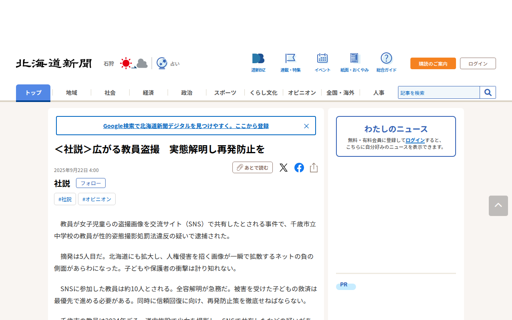Viewport: 512px width, 320px height.
Task: Toggle フォロー for 社説
Action: (91, 183)
